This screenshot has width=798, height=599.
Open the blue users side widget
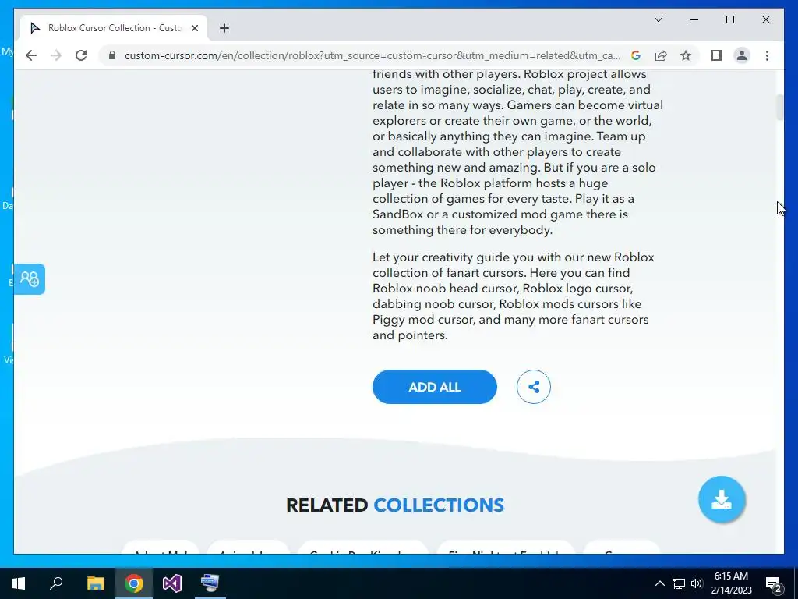pyautogui.click(x=30, y=279)
